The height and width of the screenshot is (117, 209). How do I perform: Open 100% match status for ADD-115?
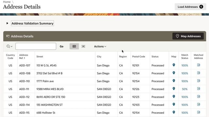click(185, 113)
